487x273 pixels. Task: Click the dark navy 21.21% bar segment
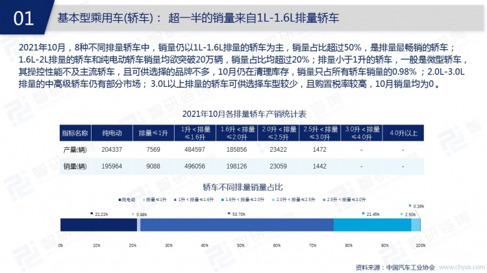tap(99, 224)
